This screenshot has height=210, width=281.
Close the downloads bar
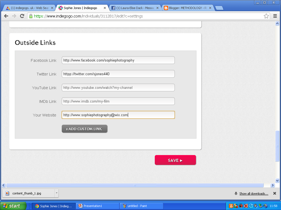(x=274, y=193)
